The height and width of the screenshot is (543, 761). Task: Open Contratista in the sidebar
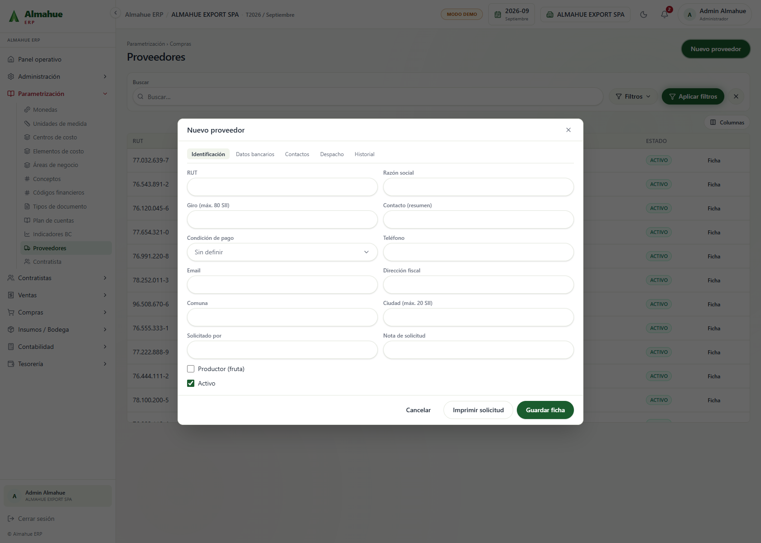pos(47,262)
